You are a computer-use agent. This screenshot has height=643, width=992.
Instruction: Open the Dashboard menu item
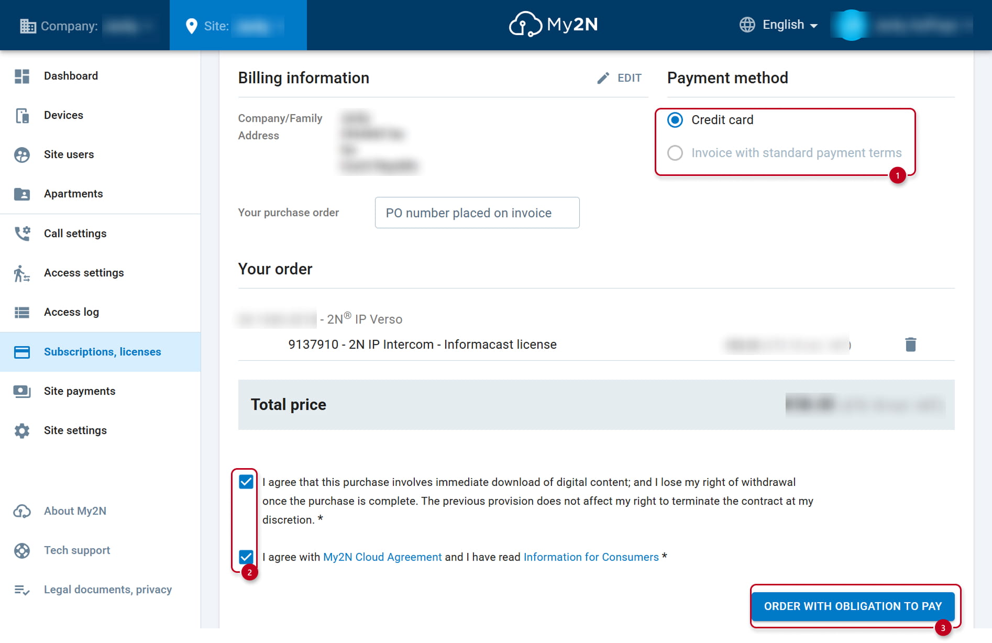pos(100,76)
